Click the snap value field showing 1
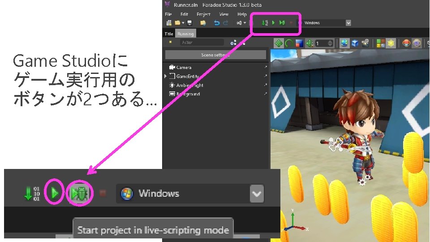 point(321,43)
